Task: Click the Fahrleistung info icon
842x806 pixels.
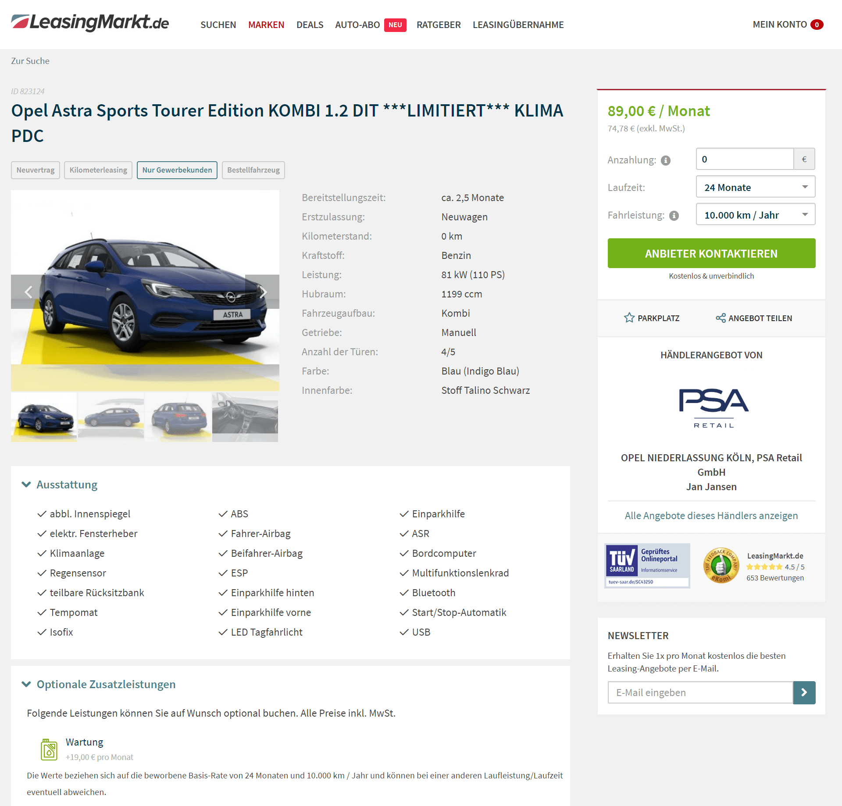Action: tap(674, 216)
